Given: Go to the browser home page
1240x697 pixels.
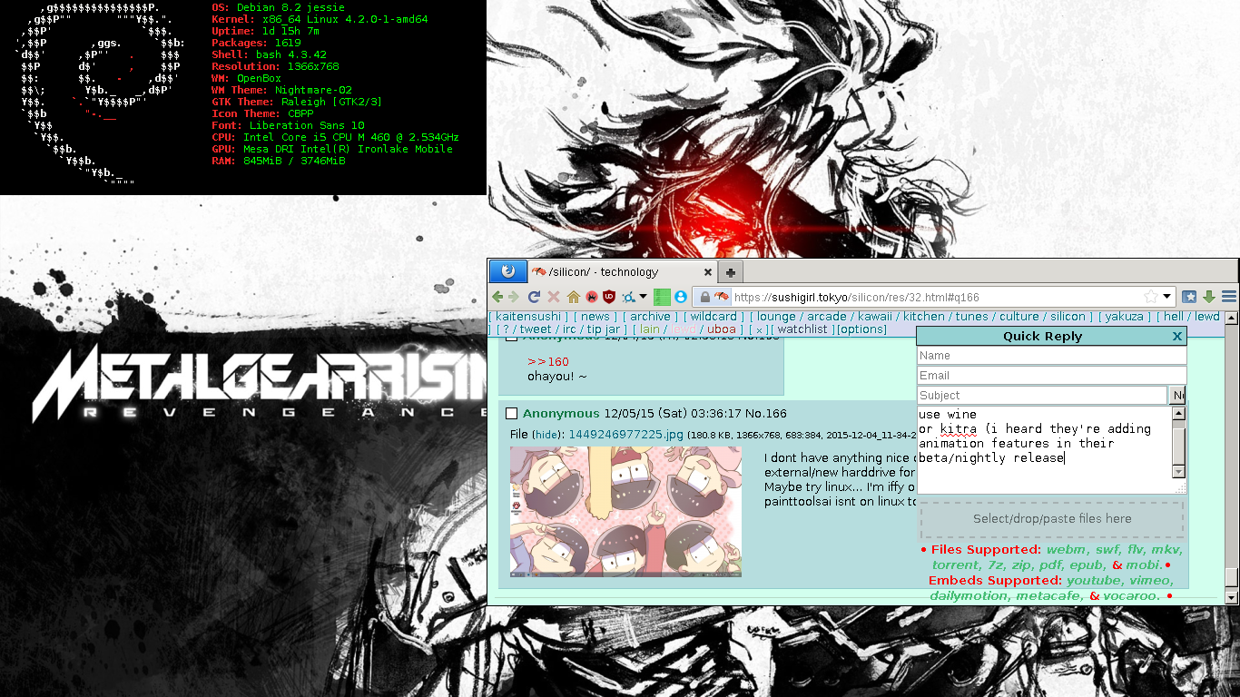Looking at the screenshot, I should (573, 297).
